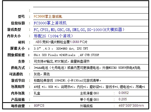The height and width of the screenshot is (112, 151).
Task: Click the 标配2G（1094个游戏） value
Action: (53, 36)
